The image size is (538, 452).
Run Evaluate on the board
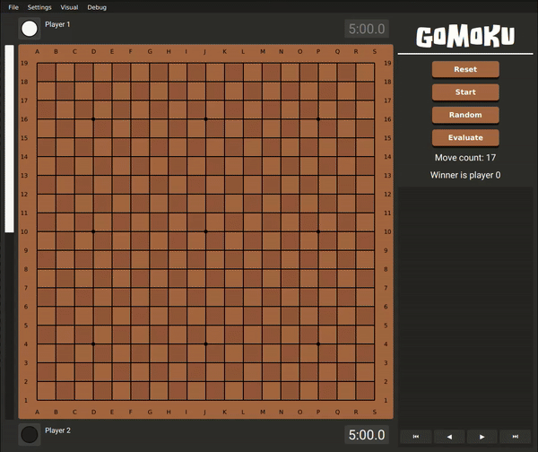(x=465, y=138)
